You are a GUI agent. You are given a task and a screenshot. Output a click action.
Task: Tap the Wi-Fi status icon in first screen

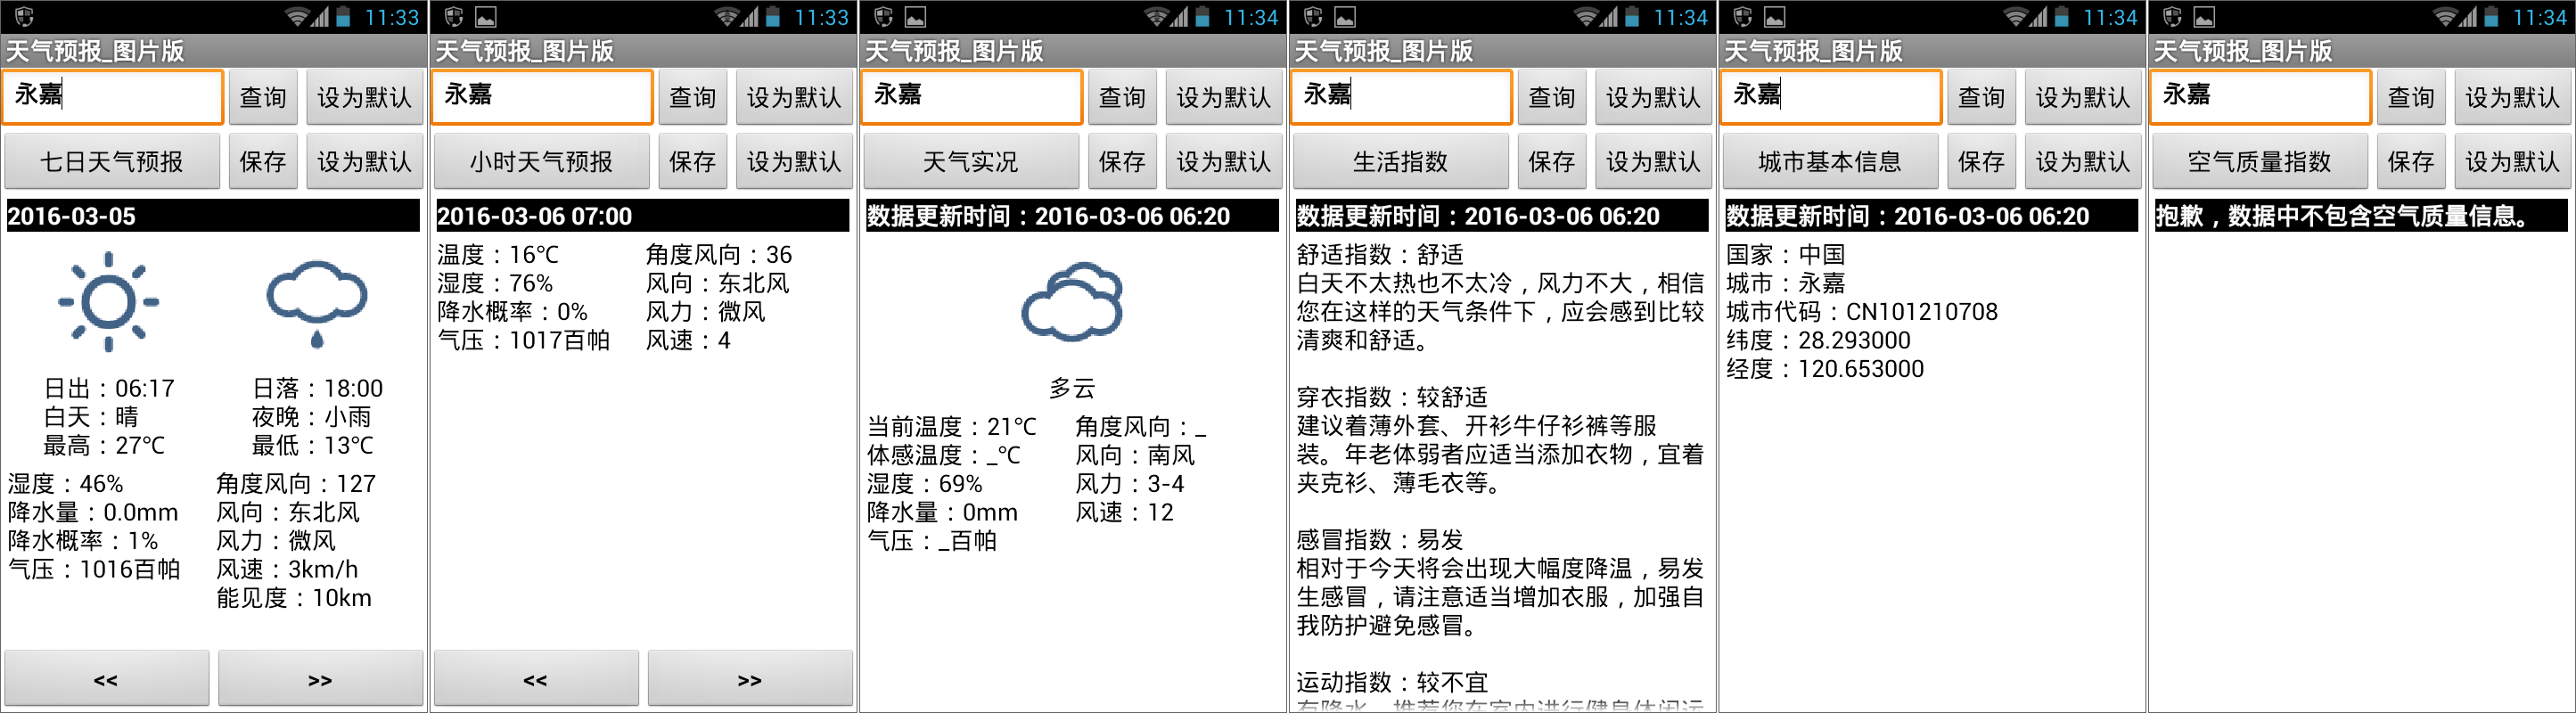pos(297,17)
